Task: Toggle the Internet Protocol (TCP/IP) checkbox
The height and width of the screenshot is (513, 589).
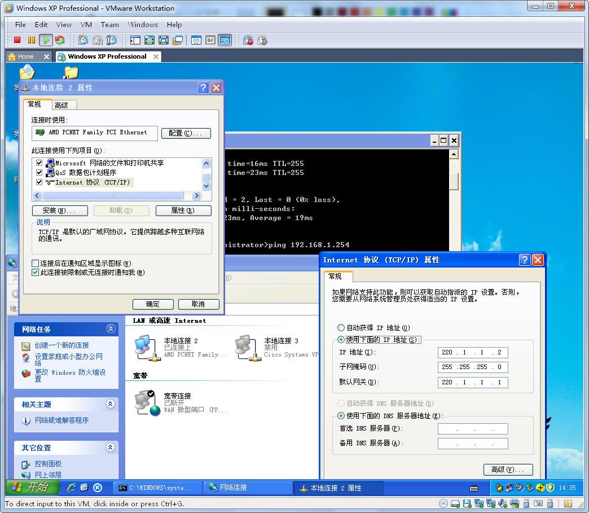Action: [39, 182]
